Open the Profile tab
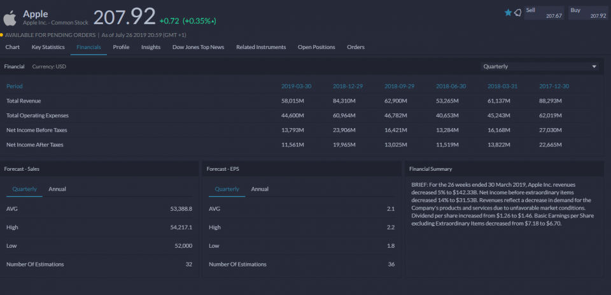This screenshot has height=295, width=611. (121, 47)
